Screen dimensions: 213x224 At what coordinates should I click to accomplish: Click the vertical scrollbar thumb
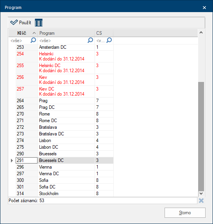201,137
